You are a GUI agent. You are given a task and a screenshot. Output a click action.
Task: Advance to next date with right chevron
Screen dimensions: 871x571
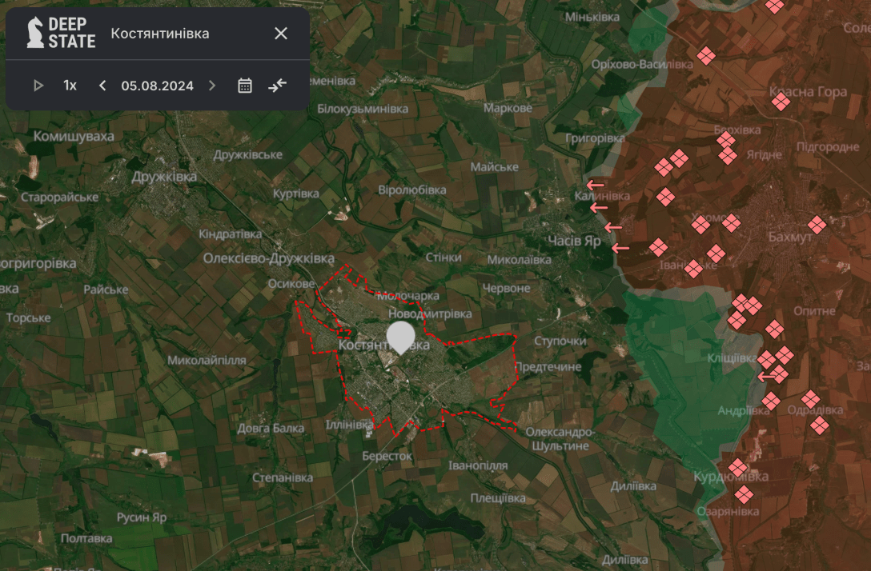[x=212, y=86]
